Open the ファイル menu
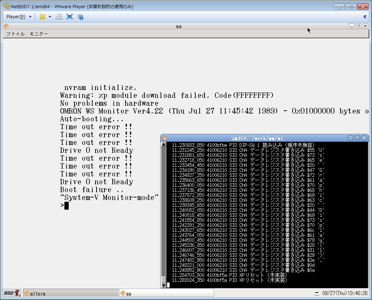The image size is (372, 300). tap(15, 34)
